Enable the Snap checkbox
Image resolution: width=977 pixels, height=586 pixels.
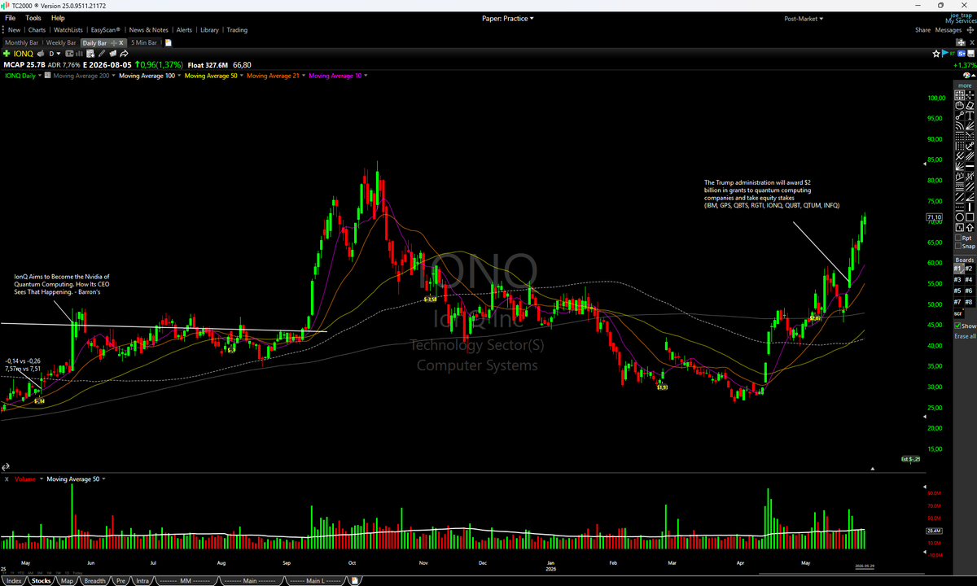click(x=958, y=246)
